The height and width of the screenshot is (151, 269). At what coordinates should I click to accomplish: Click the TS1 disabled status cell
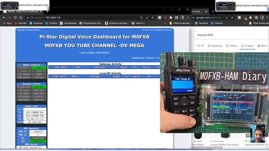tap(38, 138)
